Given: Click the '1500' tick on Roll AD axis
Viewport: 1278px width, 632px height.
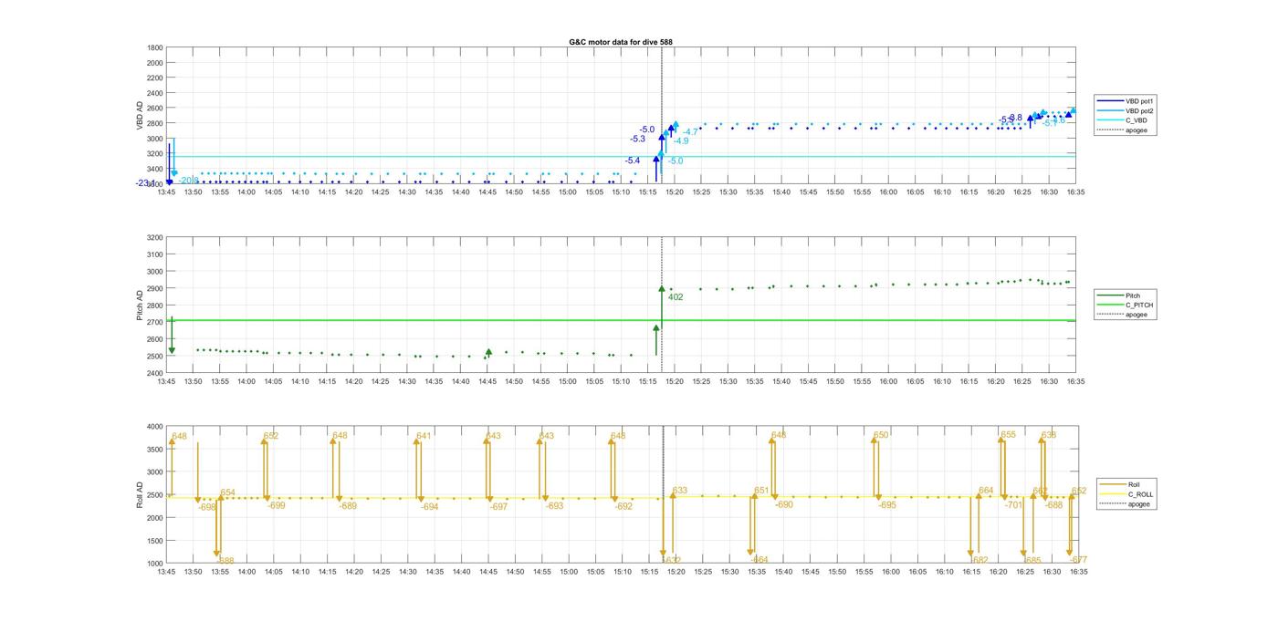Looking at the screenshot, I should pyautogui.click(x=155, y=541).
